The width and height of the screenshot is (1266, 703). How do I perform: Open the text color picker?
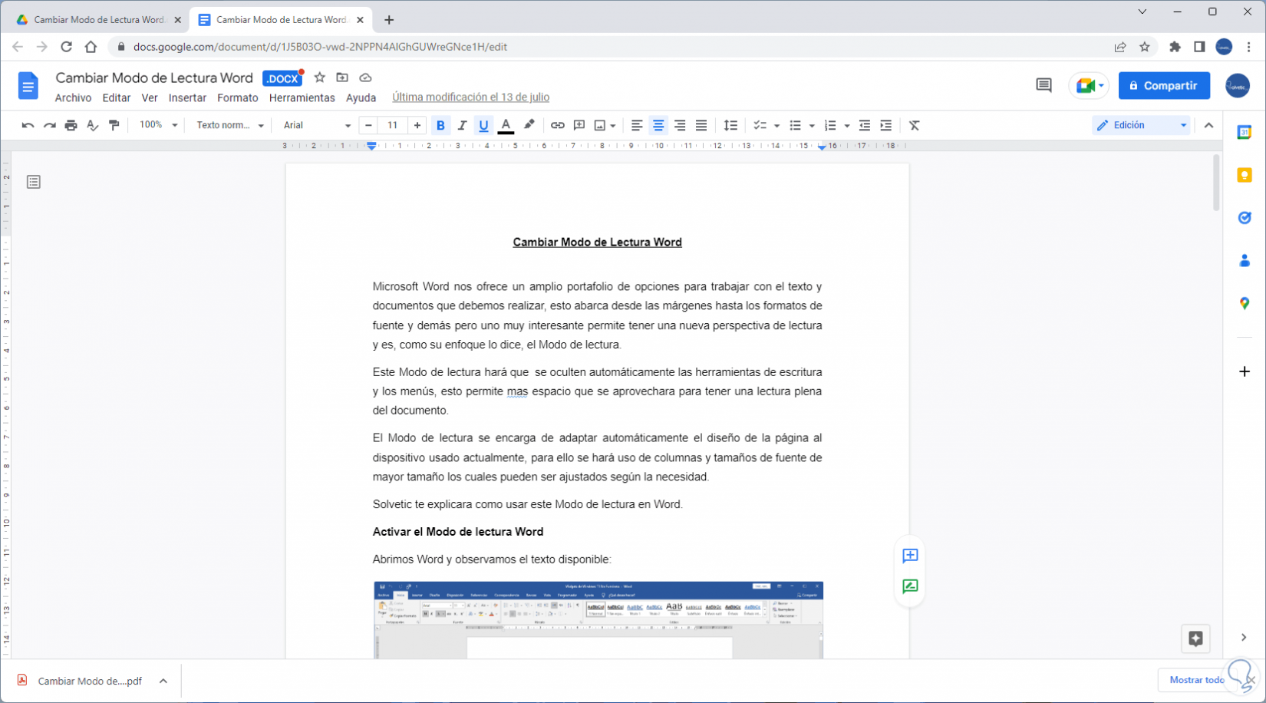(x=506, y=125)
